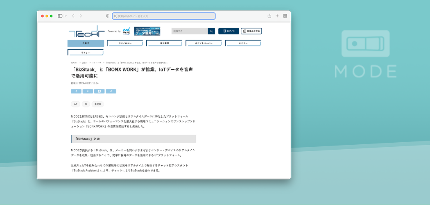Open new tab with plus icon
The width and height of the screenshot is (430, 205).
coord(277,16)
